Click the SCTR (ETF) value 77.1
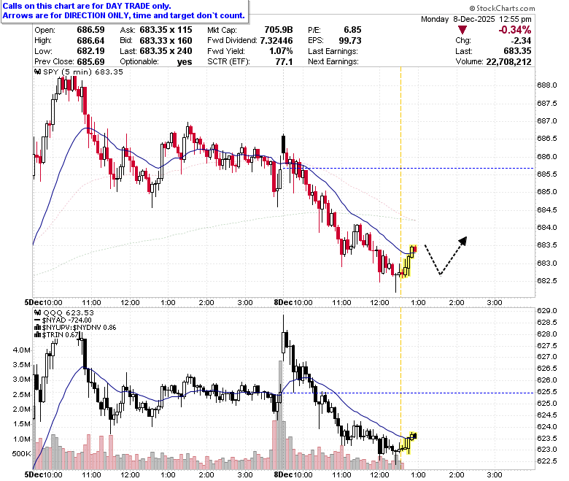This screenshot has height=481, width=569. [x=284, y=62]
